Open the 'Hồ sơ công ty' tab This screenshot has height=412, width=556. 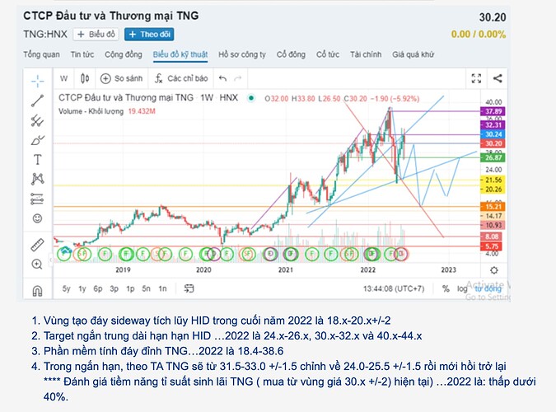(x=242, y=54)
